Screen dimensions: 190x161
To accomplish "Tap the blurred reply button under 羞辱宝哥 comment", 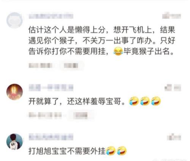I will [x=81, y=115].
